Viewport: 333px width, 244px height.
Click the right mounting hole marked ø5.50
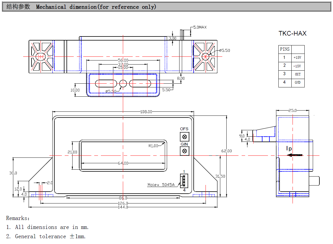click(206, 56)
